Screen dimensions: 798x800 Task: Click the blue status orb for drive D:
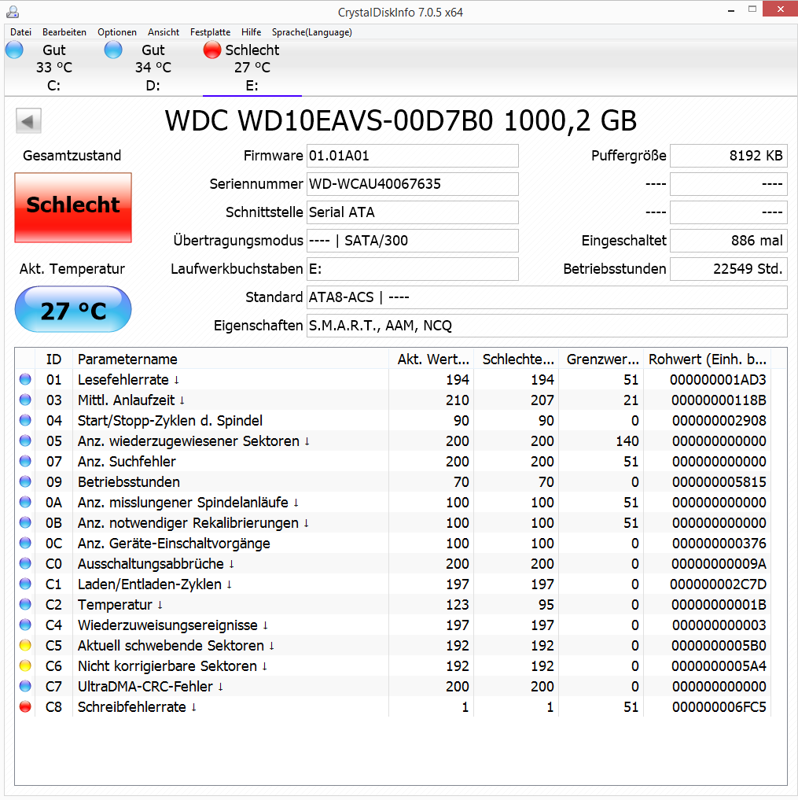(113, 50)
